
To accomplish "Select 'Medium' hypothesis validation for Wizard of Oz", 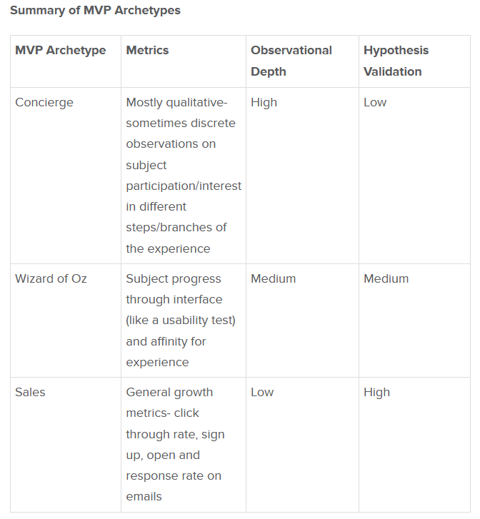I will [x=386, y=278].
